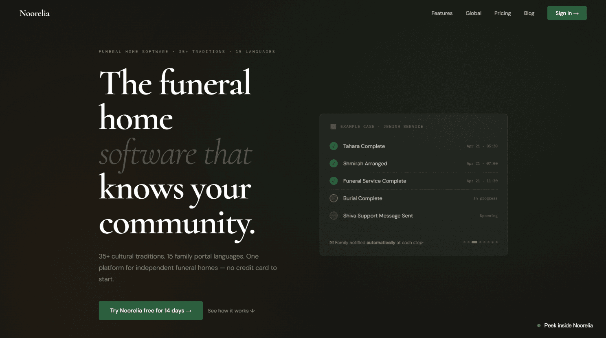The image size is (606, 338).
Task: Start the 14-day free Noorelia trial
Action: 151,310
